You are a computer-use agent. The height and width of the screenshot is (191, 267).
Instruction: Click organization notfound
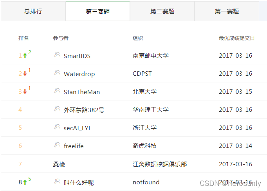(146, 182)
